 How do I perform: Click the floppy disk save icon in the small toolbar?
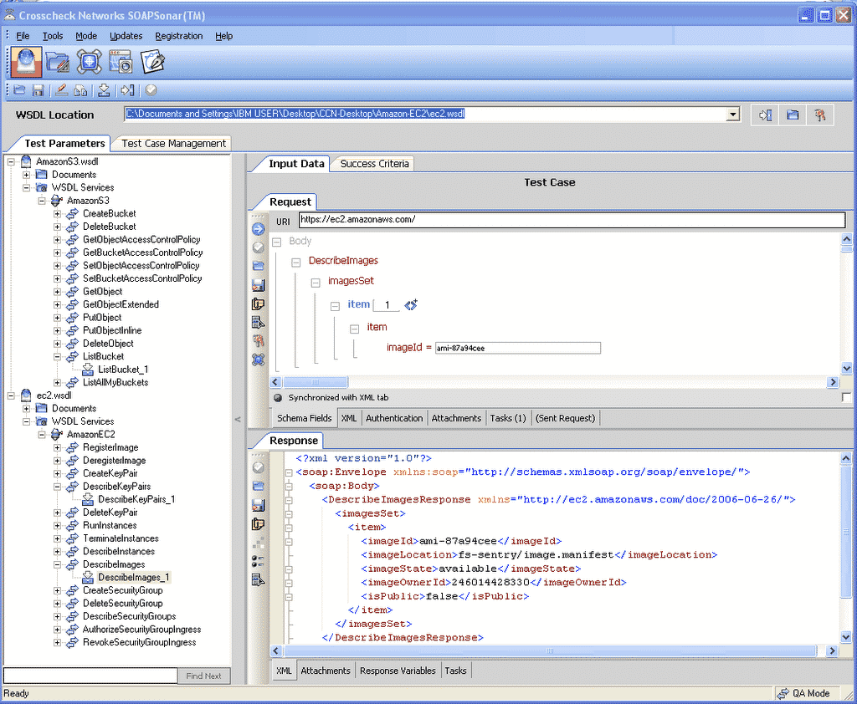click(38, 90)
